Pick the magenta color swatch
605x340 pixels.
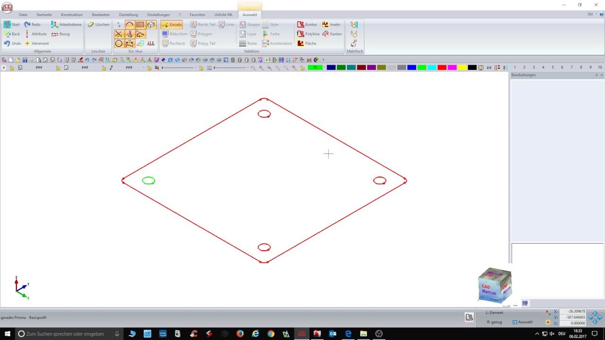452,68
